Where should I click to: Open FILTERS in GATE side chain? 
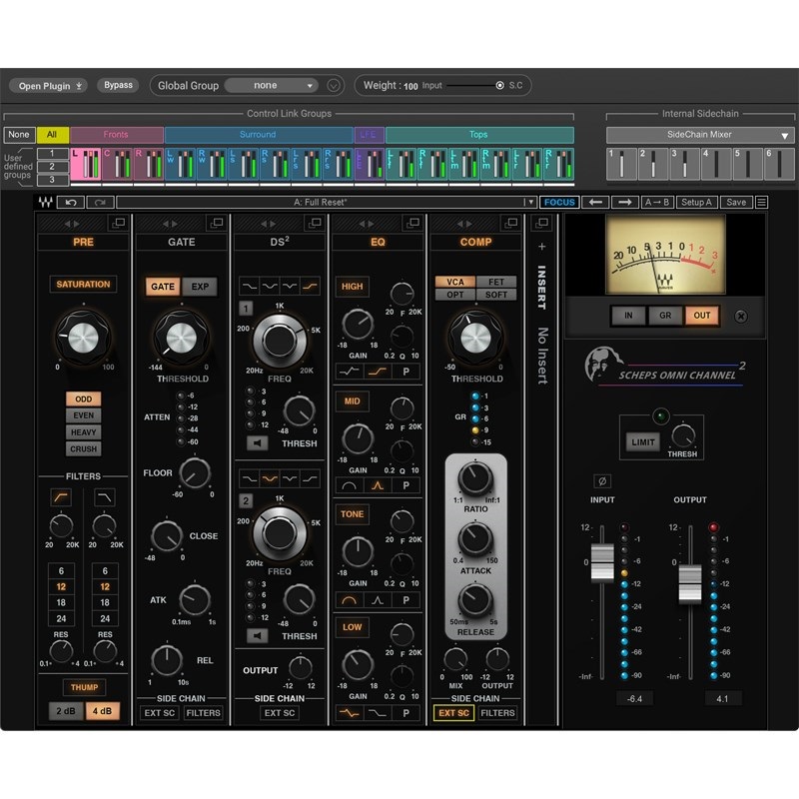tap(203, 713)
